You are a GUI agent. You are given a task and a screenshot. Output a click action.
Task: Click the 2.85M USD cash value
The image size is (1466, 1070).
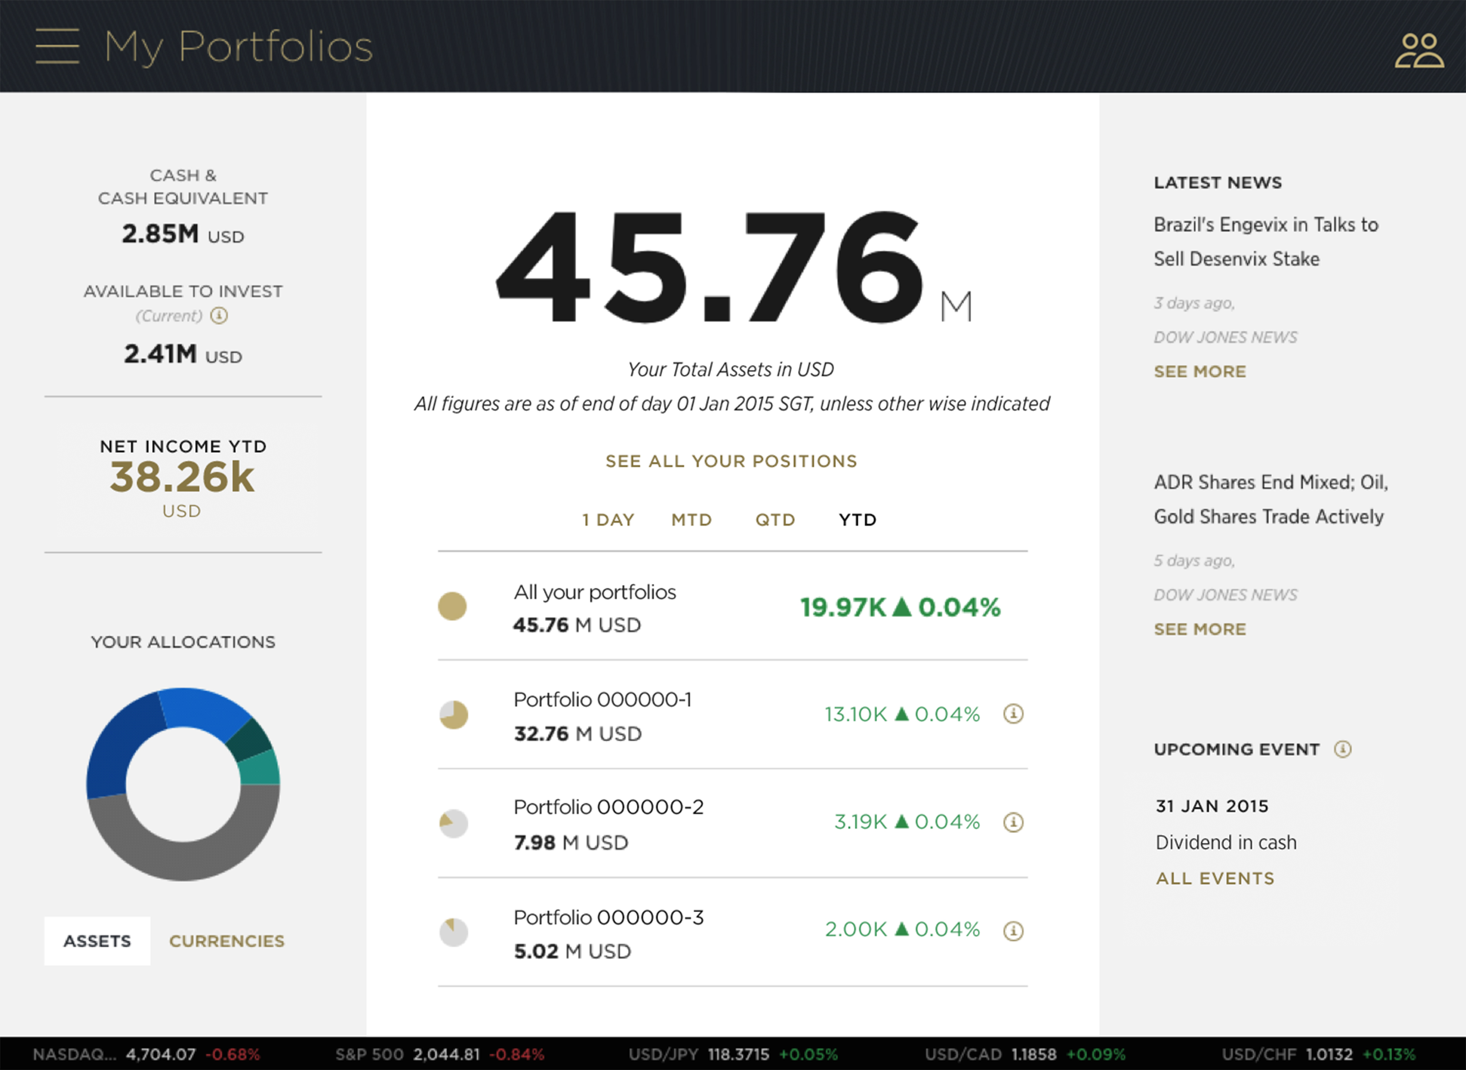click(x=183, y=234)
